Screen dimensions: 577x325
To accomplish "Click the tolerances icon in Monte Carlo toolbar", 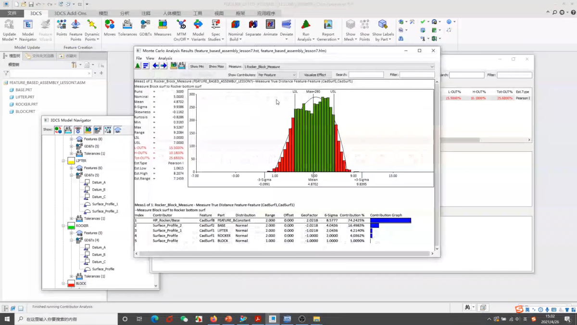I will (x=182, y=66).
